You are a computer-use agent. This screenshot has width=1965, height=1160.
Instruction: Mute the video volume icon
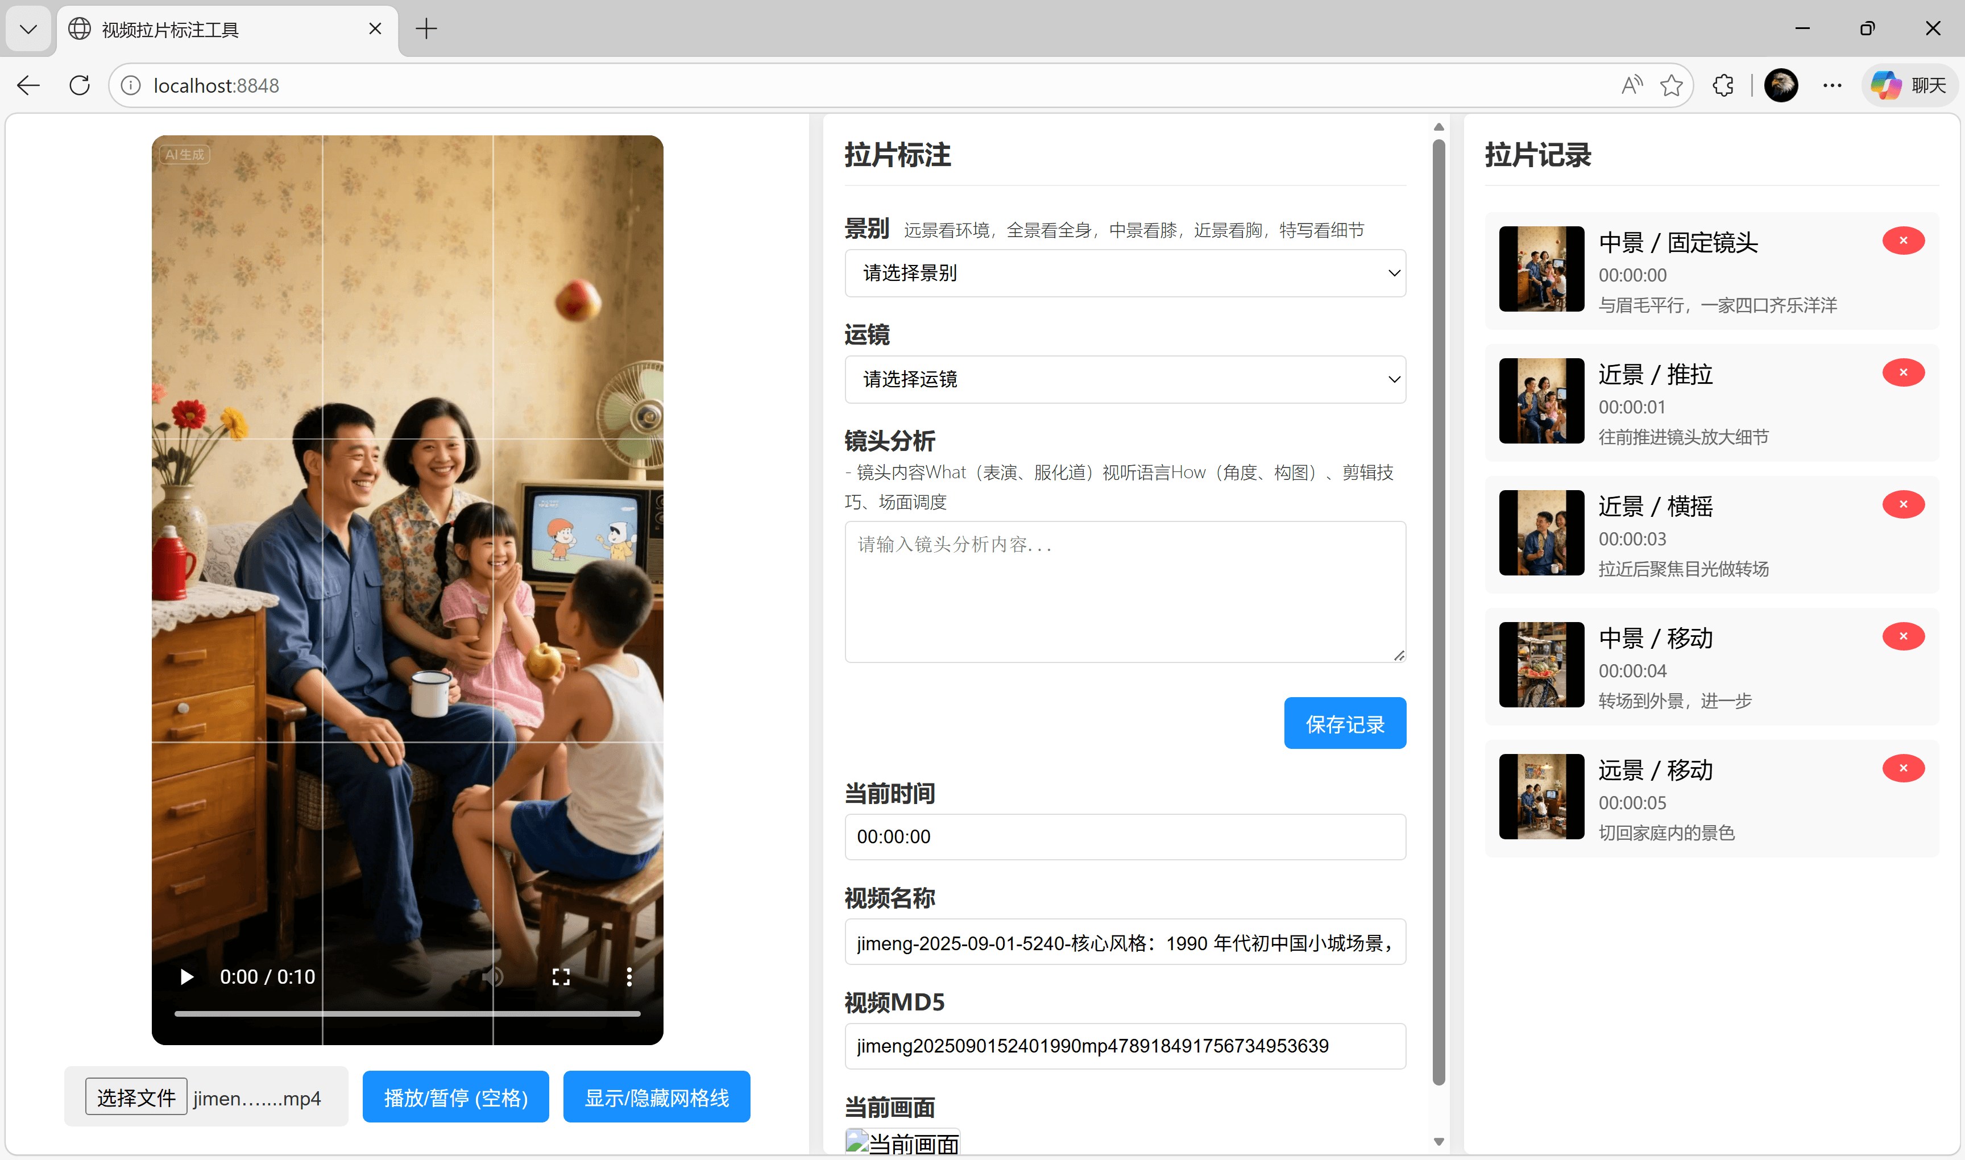point(492,976)
